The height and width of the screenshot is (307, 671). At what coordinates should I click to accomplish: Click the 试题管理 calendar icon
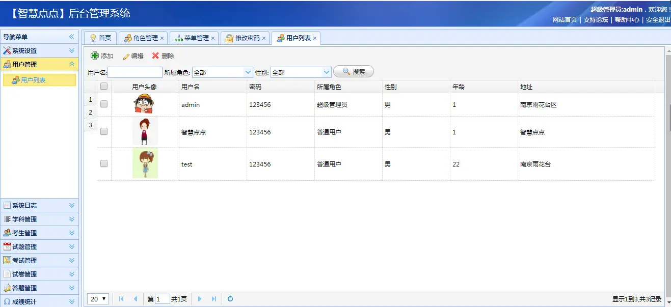pos(7,246)
